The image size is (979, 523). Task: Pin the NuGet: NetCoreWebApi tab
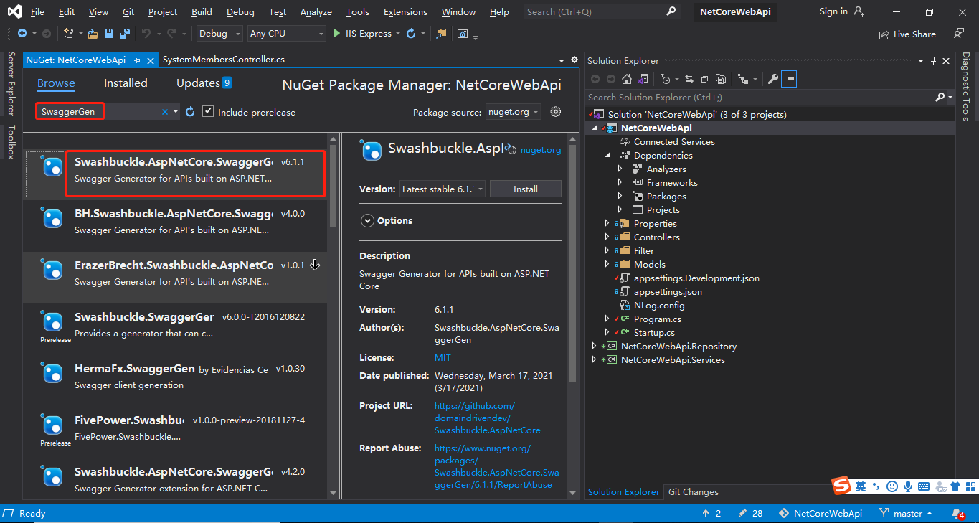pyautogui.click(x=137, y=60)
